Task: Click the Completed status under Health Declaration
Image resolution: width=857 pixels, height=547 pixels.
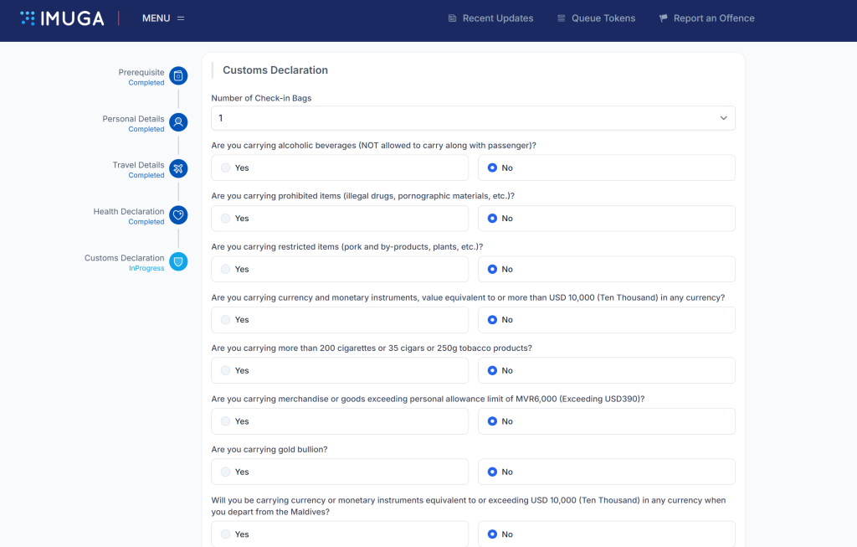Action: point(146,221)
